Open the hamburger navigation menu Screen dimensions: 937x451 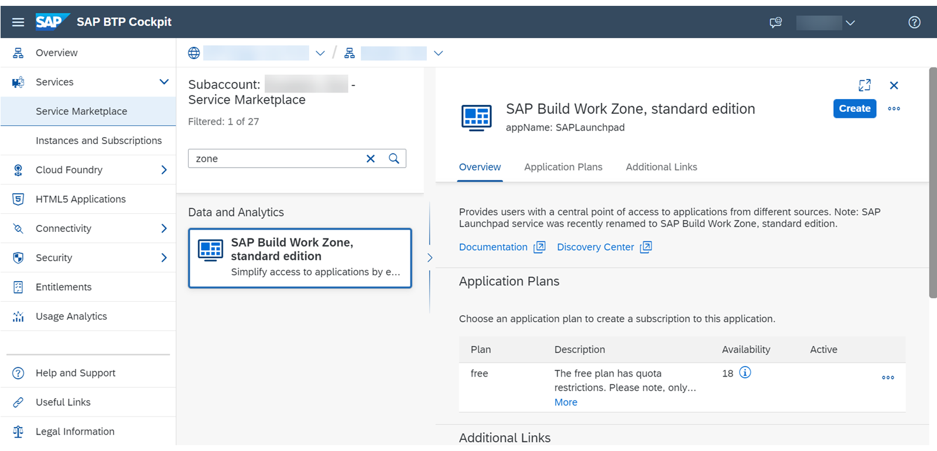coord(18,22)
